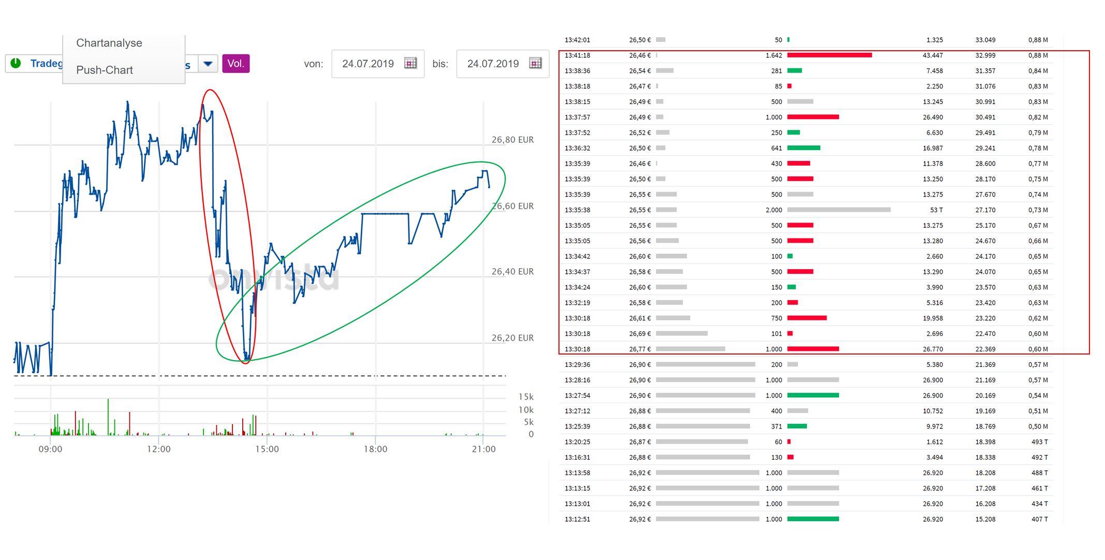
Task: Open the 'bis' date calendar picker
Action: click(x=536, y=64)
